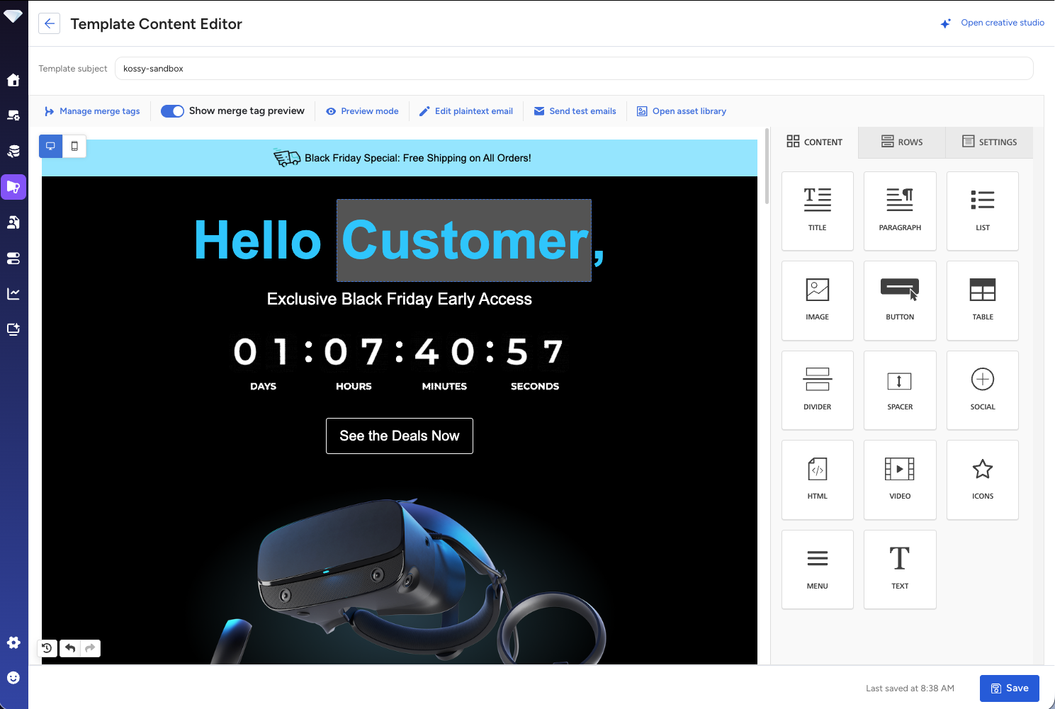Viewport: 1055px width, 709px height.
Task: Click the back arrow button
Action: [x=49, y=23]
